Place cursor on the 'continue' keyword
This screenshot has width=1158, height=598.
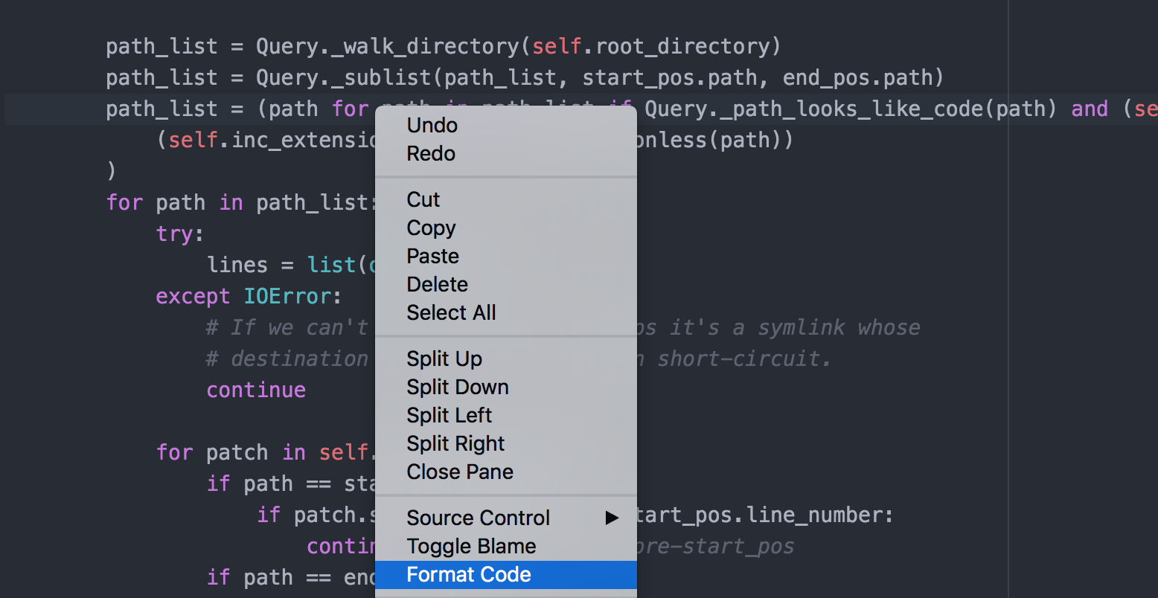tap(256, 390)
